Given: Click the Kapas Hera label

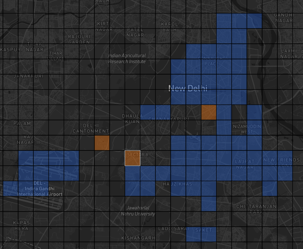Looking at the screenshot, I should pyautogui.click(x=21, y=226).
